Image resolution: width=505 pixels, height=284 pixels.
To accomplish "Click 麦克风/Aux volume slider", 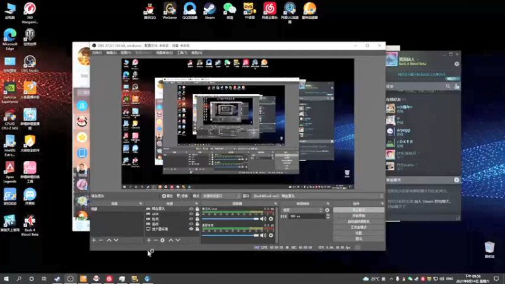I will coord(230,219).
